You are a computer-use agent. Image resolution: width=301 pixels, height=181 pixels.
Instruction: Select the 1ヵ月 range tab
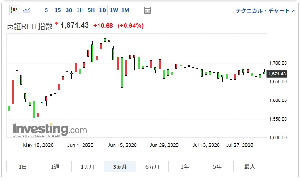(x=88, y=166)
